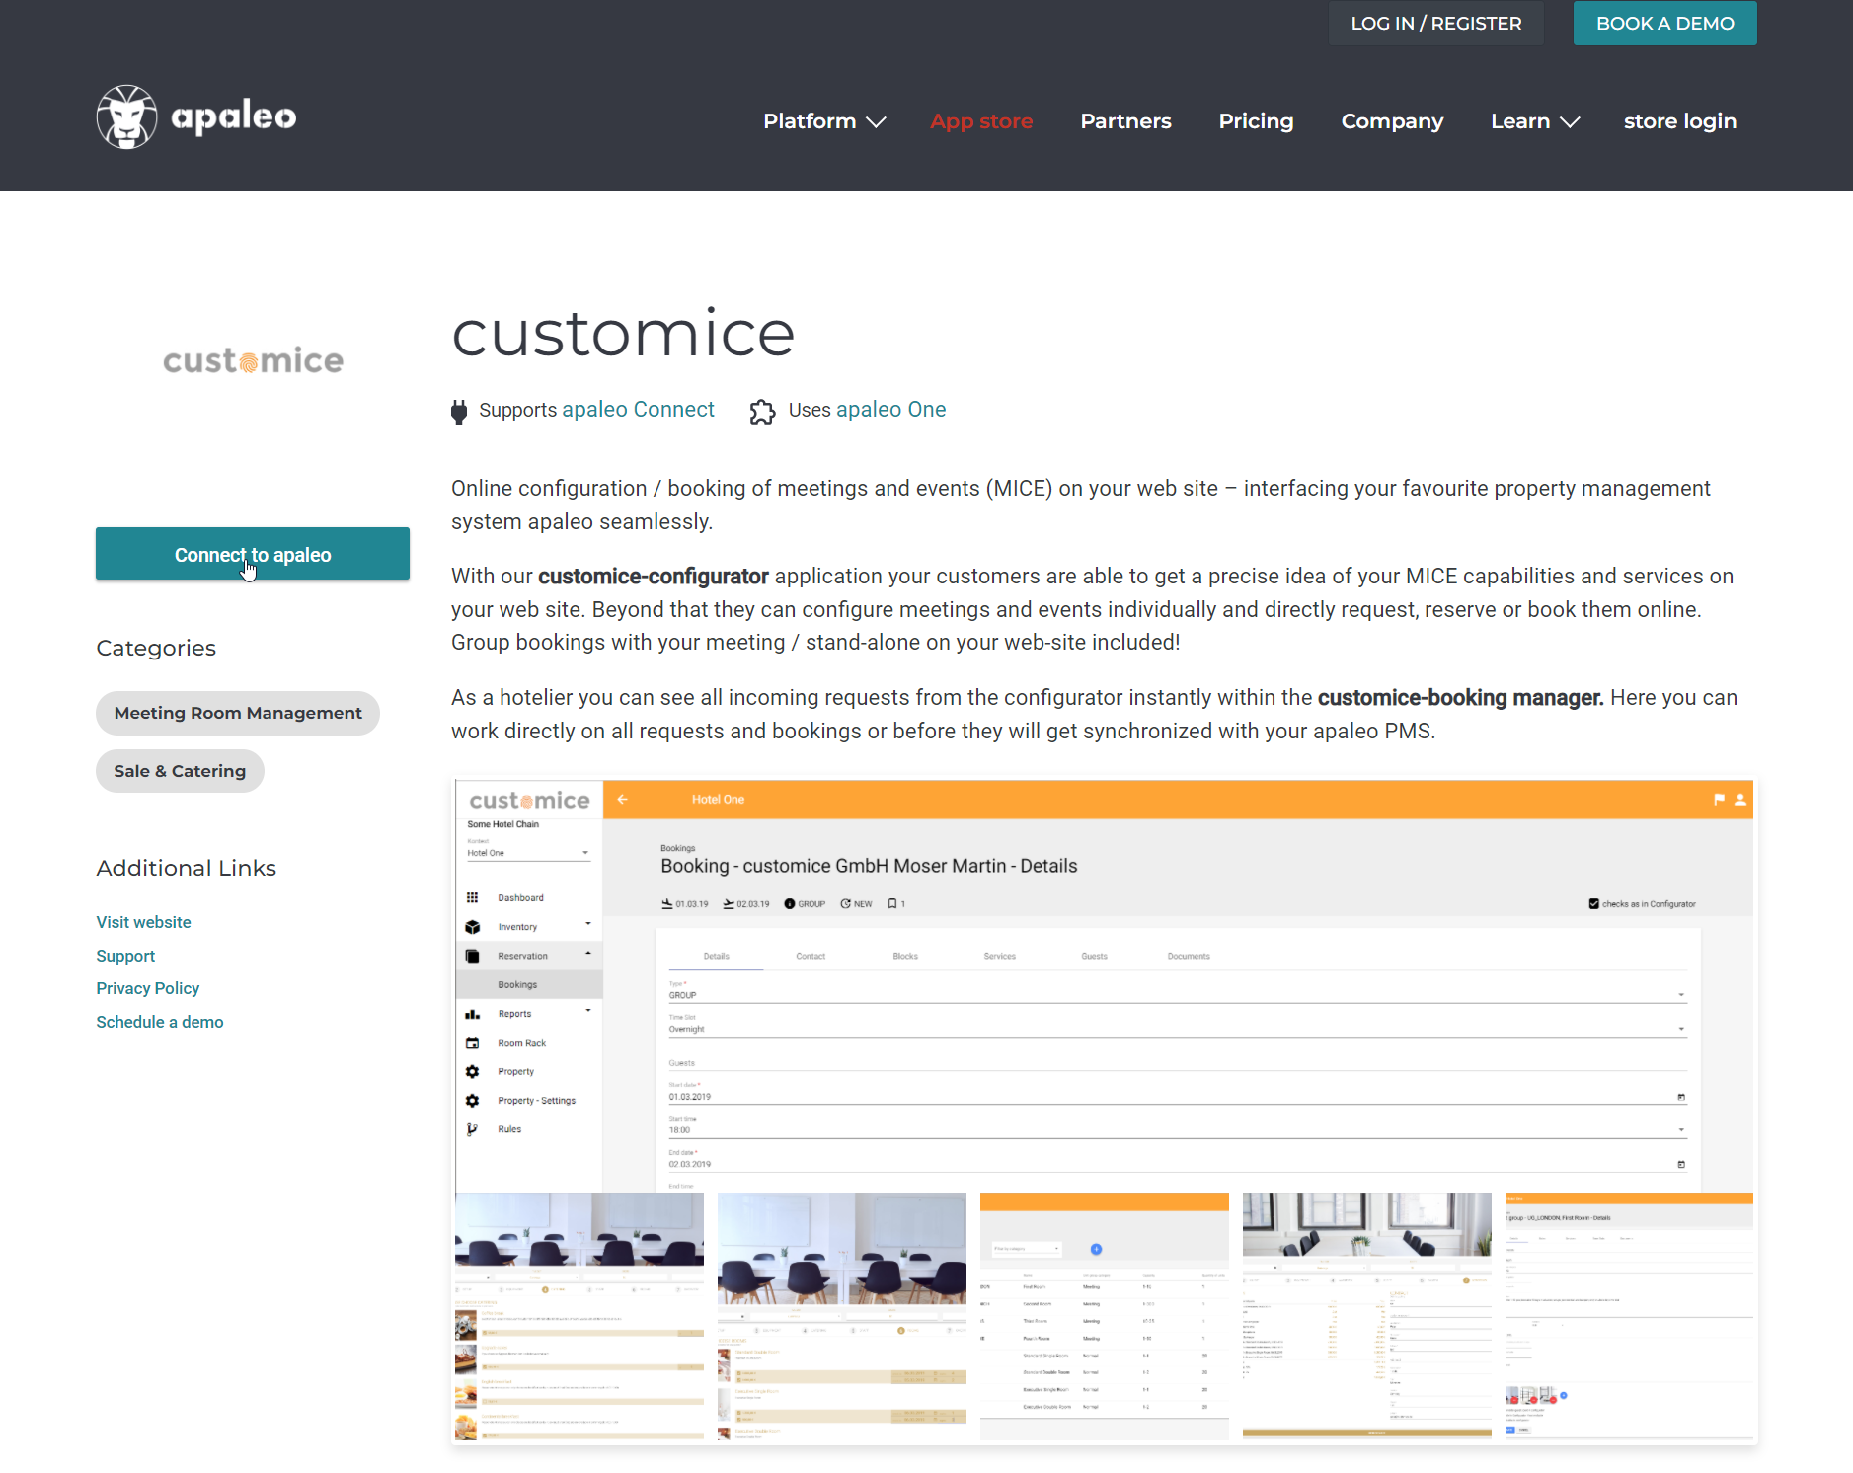Select Bookings in the screenshot sidebar

[529, 984]
